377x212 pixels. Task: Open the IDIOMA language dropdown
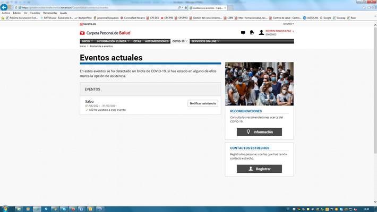[x=288, y=24]
